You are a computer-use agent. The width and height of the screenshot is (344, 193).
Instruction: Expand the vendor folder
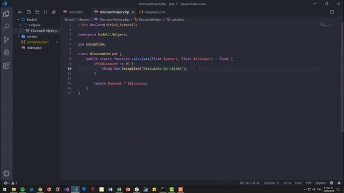(18, 36)
